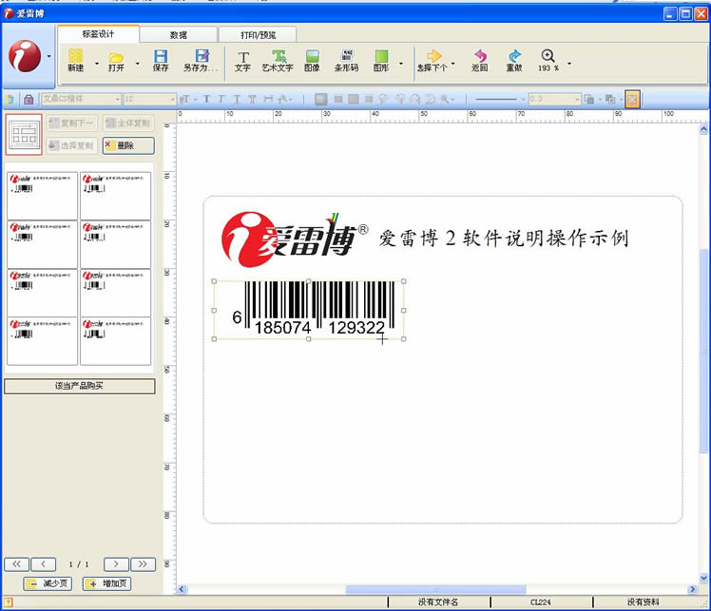
Task: Click the italic T format icon
Action: (221, 99)
